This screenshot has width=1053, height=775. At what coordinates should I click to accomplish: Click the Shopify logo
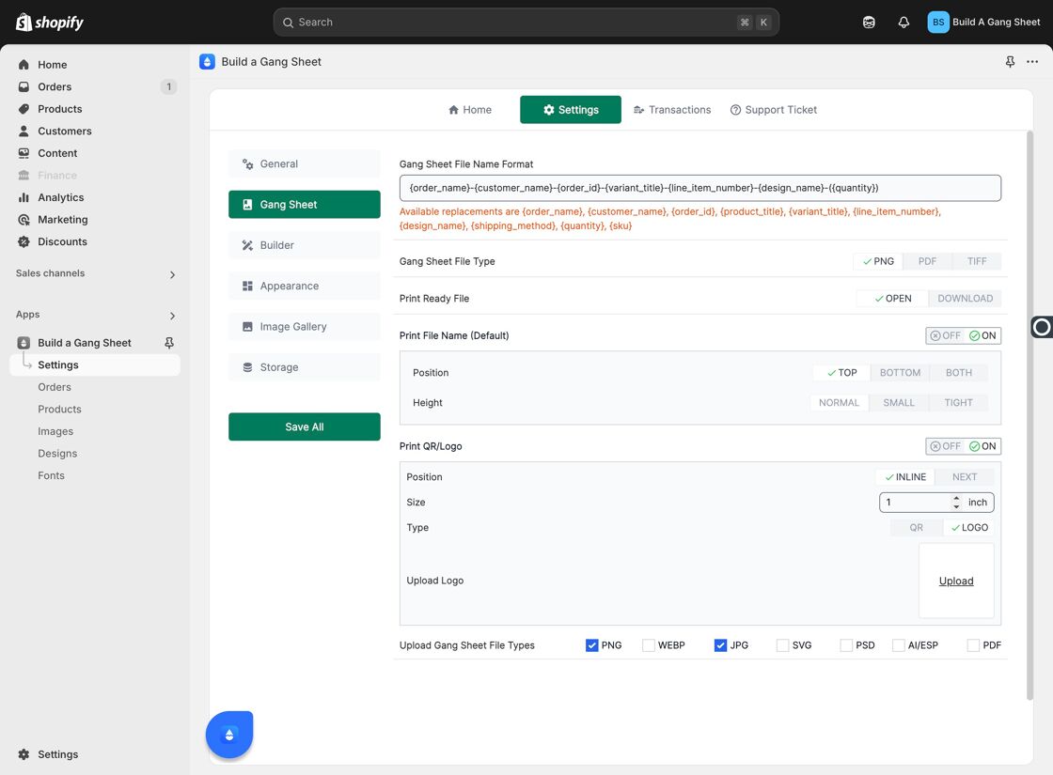[x=50, y=23]
